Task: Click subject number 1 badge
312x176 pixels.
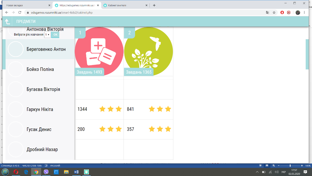Action: click(x=80, y=33)
